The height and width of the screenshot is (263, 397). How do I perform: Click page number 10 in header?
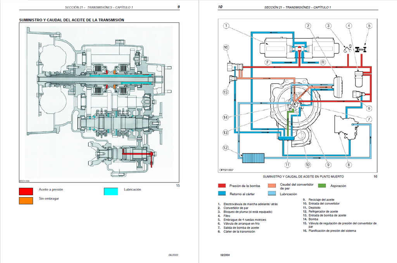tap(220, 7)
